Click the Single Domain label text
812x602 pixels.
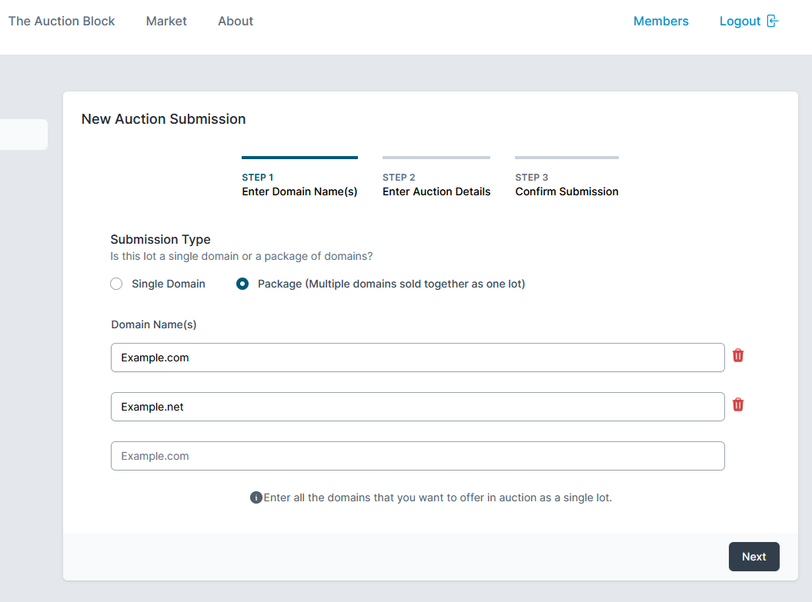(x=169, y=284)
